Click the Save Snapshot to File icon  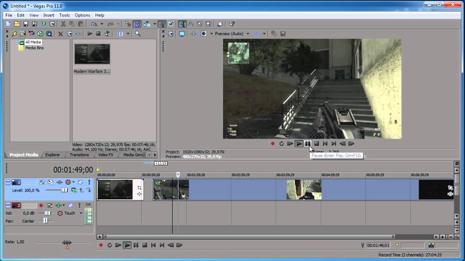click(x=283, y=34)
